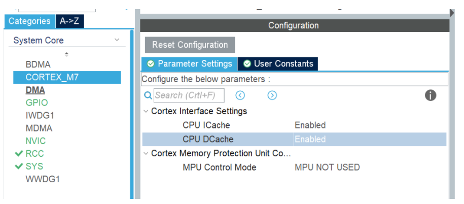
Task: Select the Categories tab
Action: pos(29,21)
